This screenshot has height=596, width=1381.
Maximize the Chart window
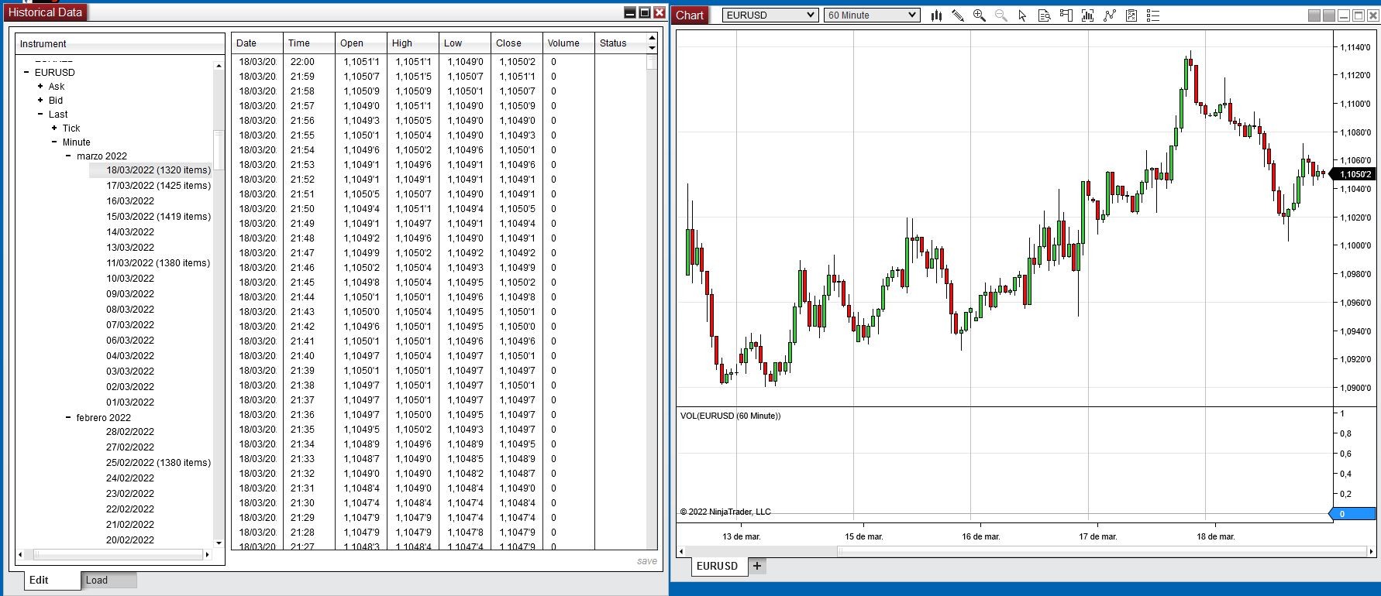(1359, 15)
